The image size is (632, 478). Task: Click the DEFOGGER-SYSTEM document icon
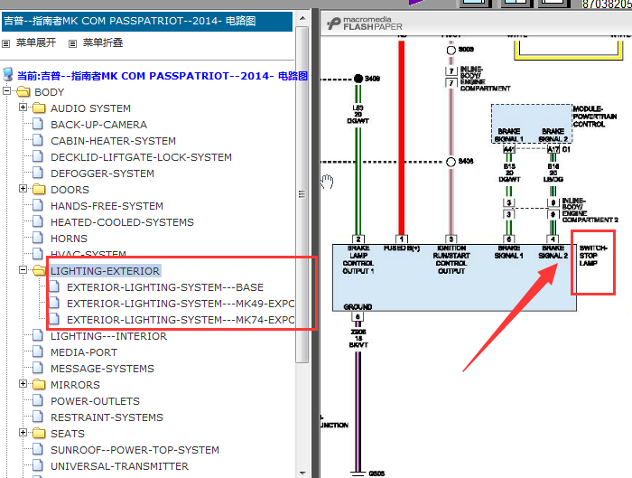38,173
